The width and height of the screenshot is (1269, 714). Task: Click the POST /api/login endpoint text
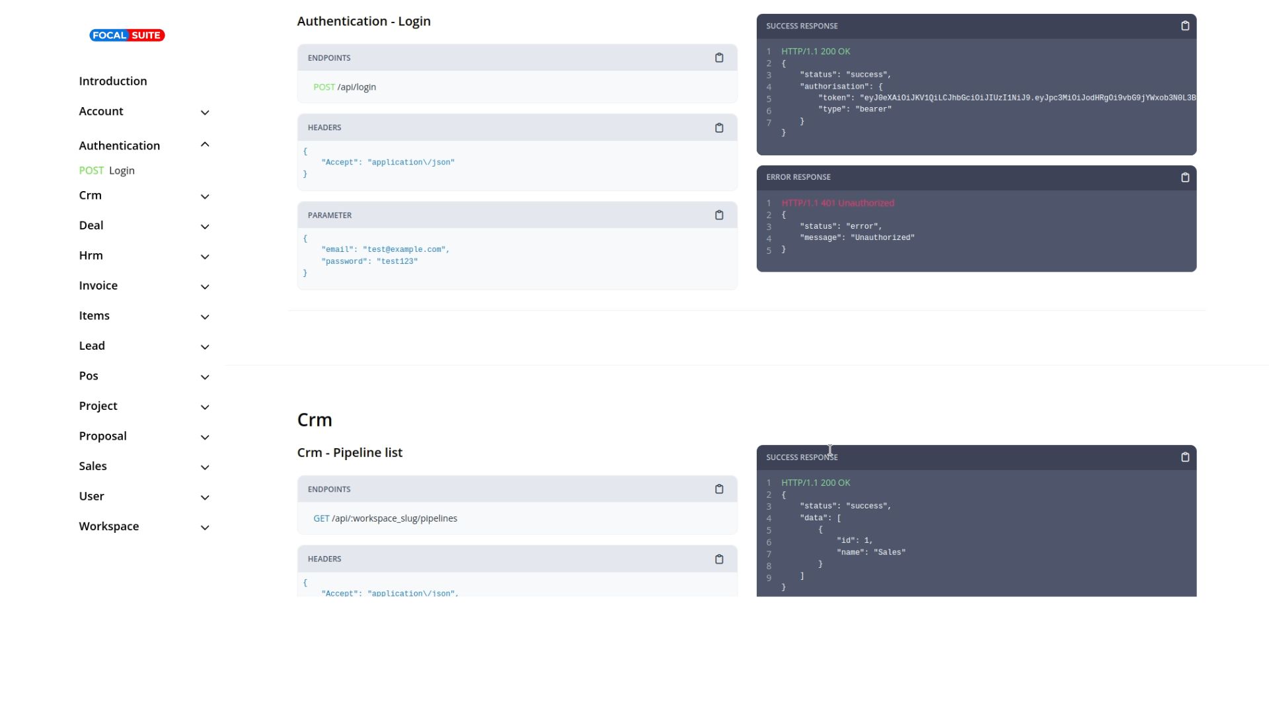[x=344, y=87]
